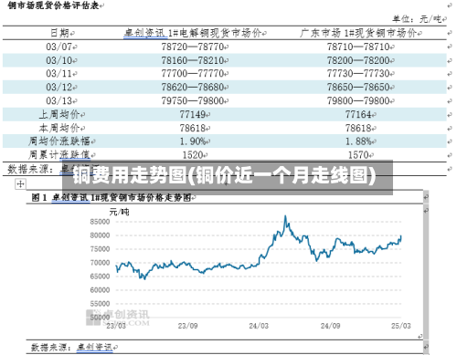Click date cell 03/10
The height and width of the screenshot is (355, 457).
pos(58,60)
